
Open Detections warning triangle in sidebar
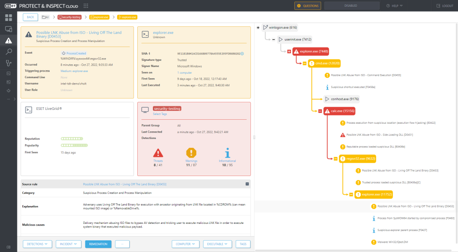[x=8, y=41]
